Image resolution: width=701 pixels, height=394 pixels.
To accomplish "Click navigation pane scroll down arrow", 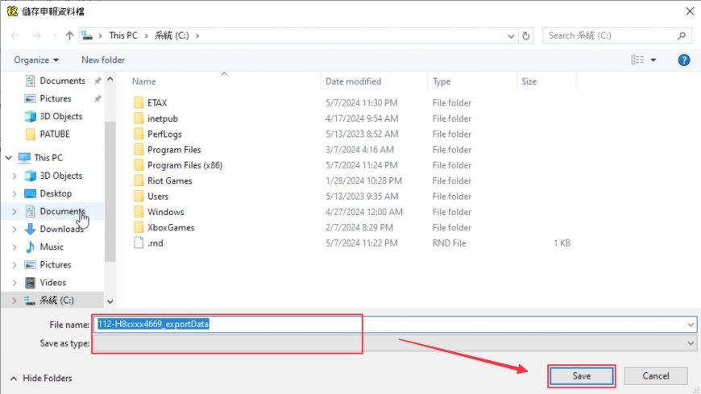I will (x=110, y=302).
